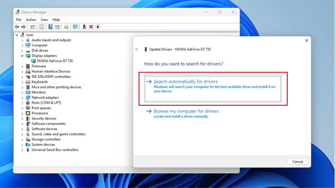Select the "Software components" tree row
This screenshot has width=335, height=188.
click(x=49, y=124)
